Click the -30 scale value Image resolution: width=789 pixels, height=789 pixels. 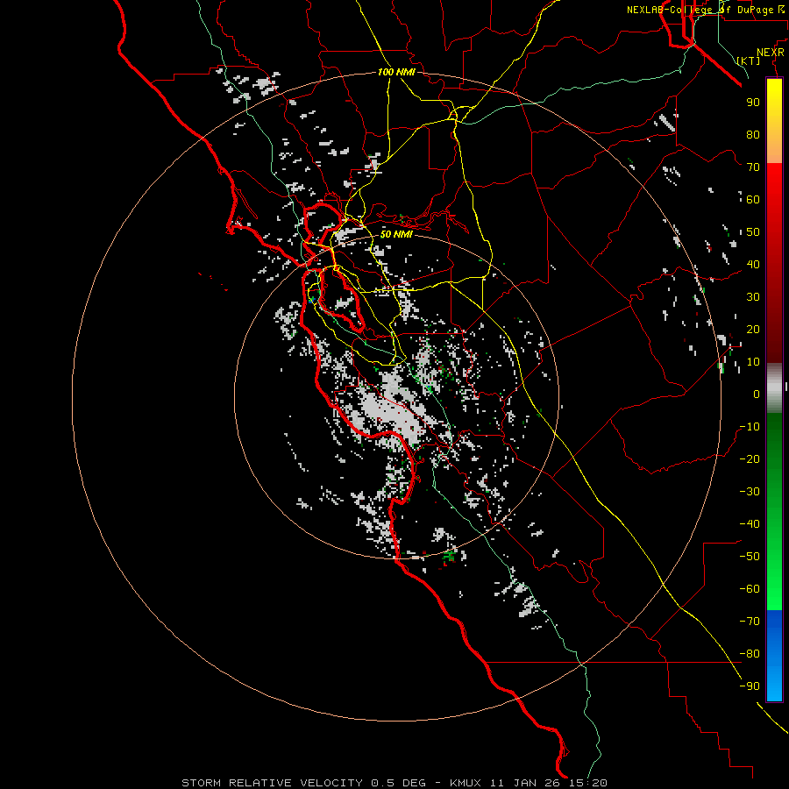click(x=750, y=492)
